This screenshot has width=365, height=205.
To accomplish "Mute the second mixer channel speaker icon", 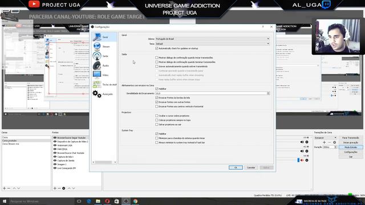I will click(302, 151).
